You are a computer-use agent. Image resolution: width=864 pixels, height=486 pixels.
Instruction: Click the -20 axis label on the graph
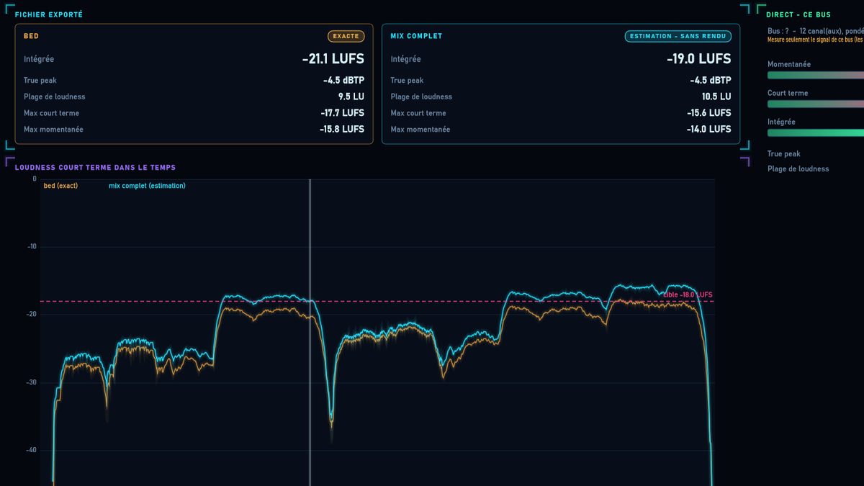(31, 315)
